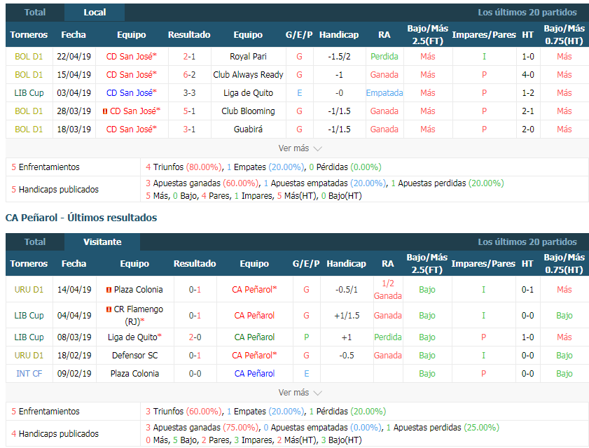Switch to Total tab in San José table
This screenshot has height=448, width=589.
point(35,13)
